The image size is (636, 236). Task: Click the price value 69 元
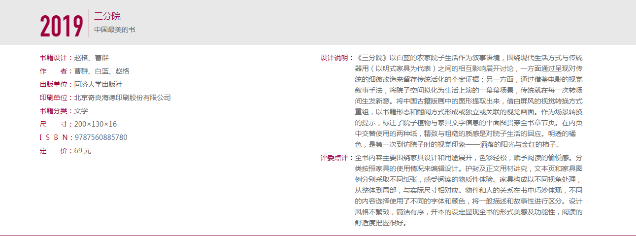(83, 151)
